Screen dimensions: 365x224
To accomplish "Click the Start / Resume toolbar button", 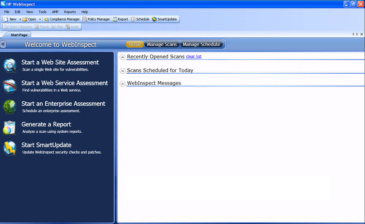I will click(18, 27).
